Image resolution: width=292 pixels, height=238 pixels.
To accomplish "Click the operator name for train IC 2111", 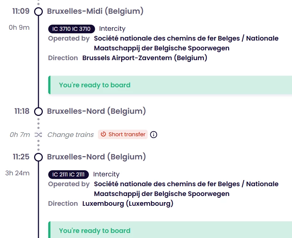I will click(x=186, y=189).
